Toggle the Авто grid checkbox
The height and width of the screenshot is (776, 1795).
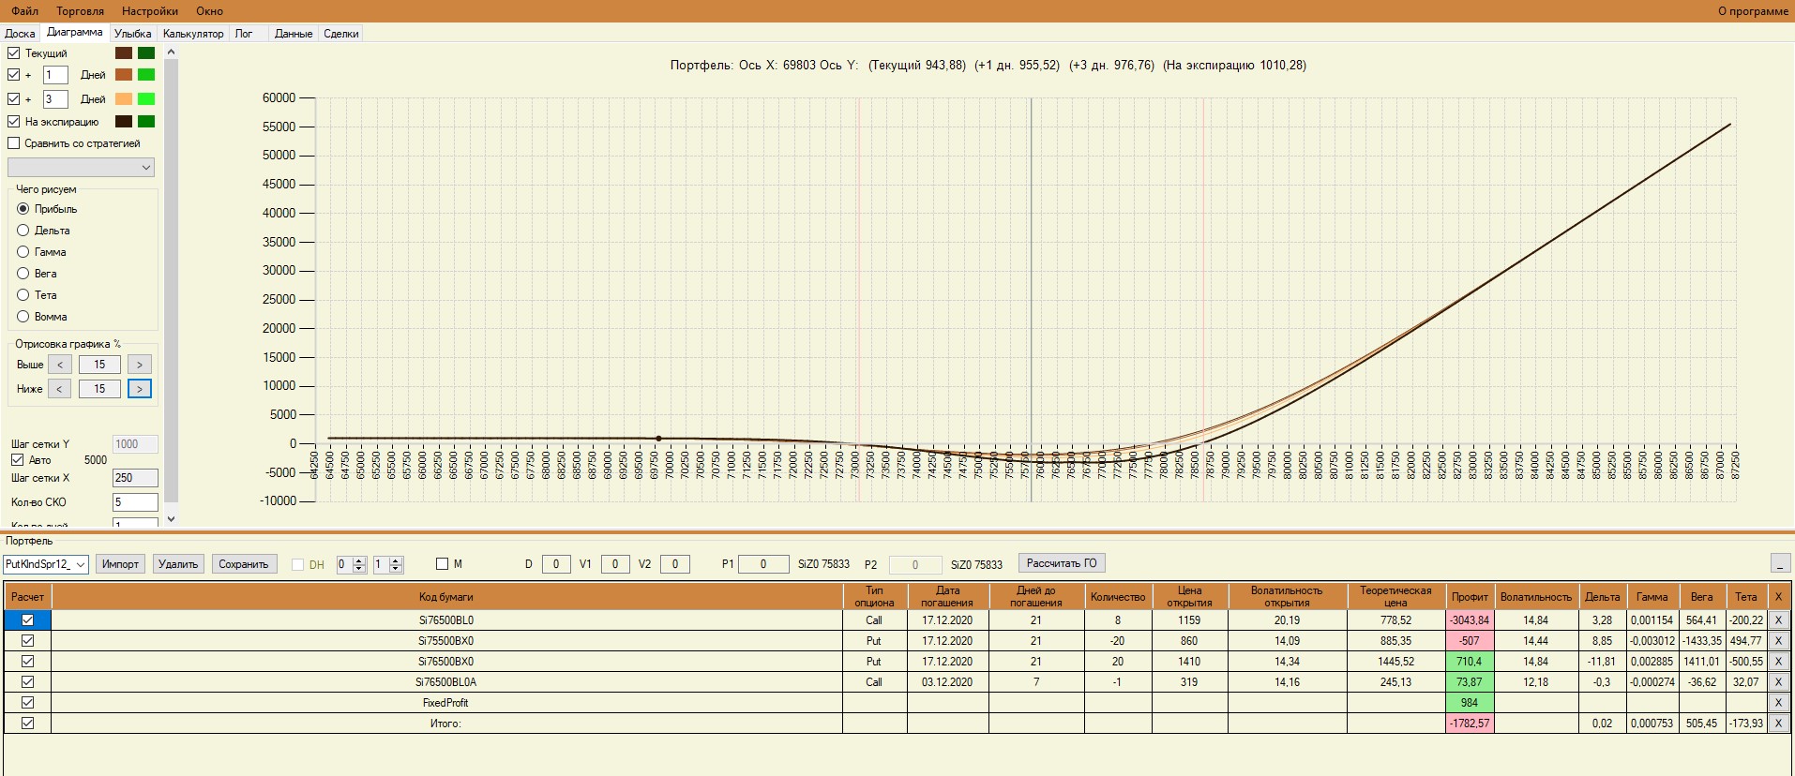click(x=17, y=460)
